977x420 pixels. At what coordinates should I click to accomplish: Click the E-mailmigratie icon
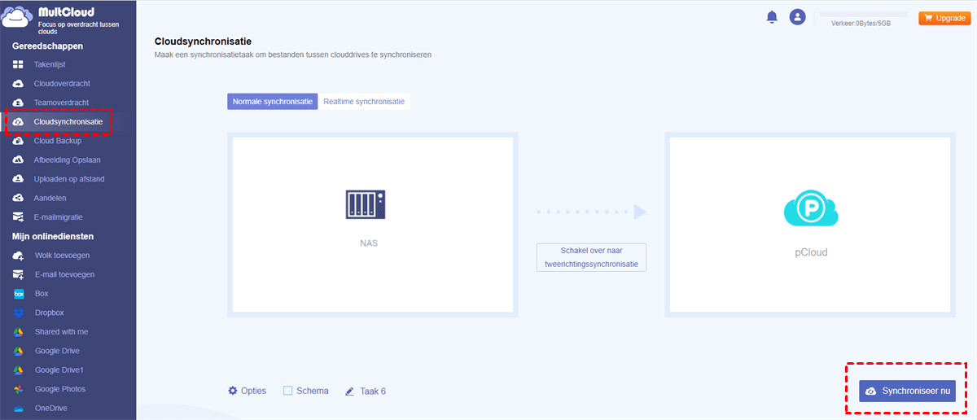tap(18, 217)
